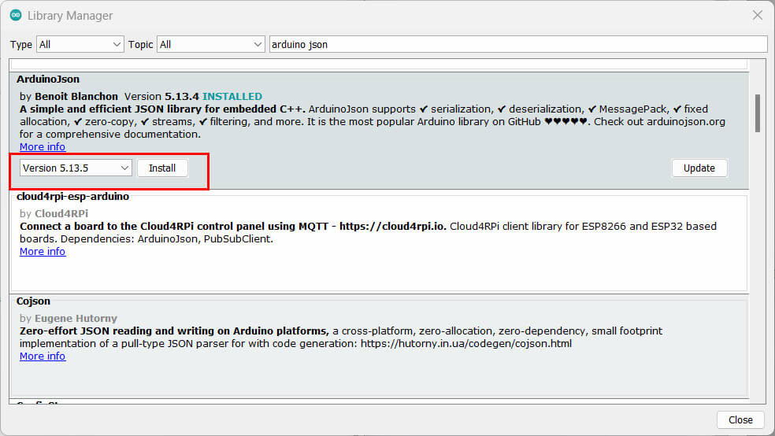Image resolution: width=775 pixels, height=436 pixels.
Task: Select the Cojson library title
Action: pos(33,301)
